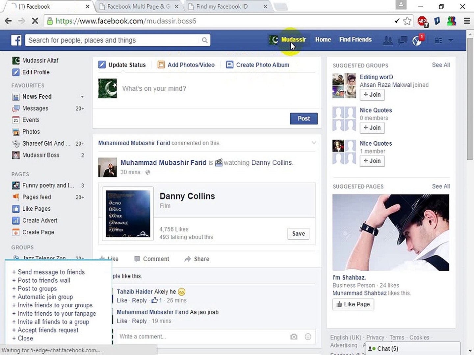Click the emoji smiley icon in comment box

308,337
